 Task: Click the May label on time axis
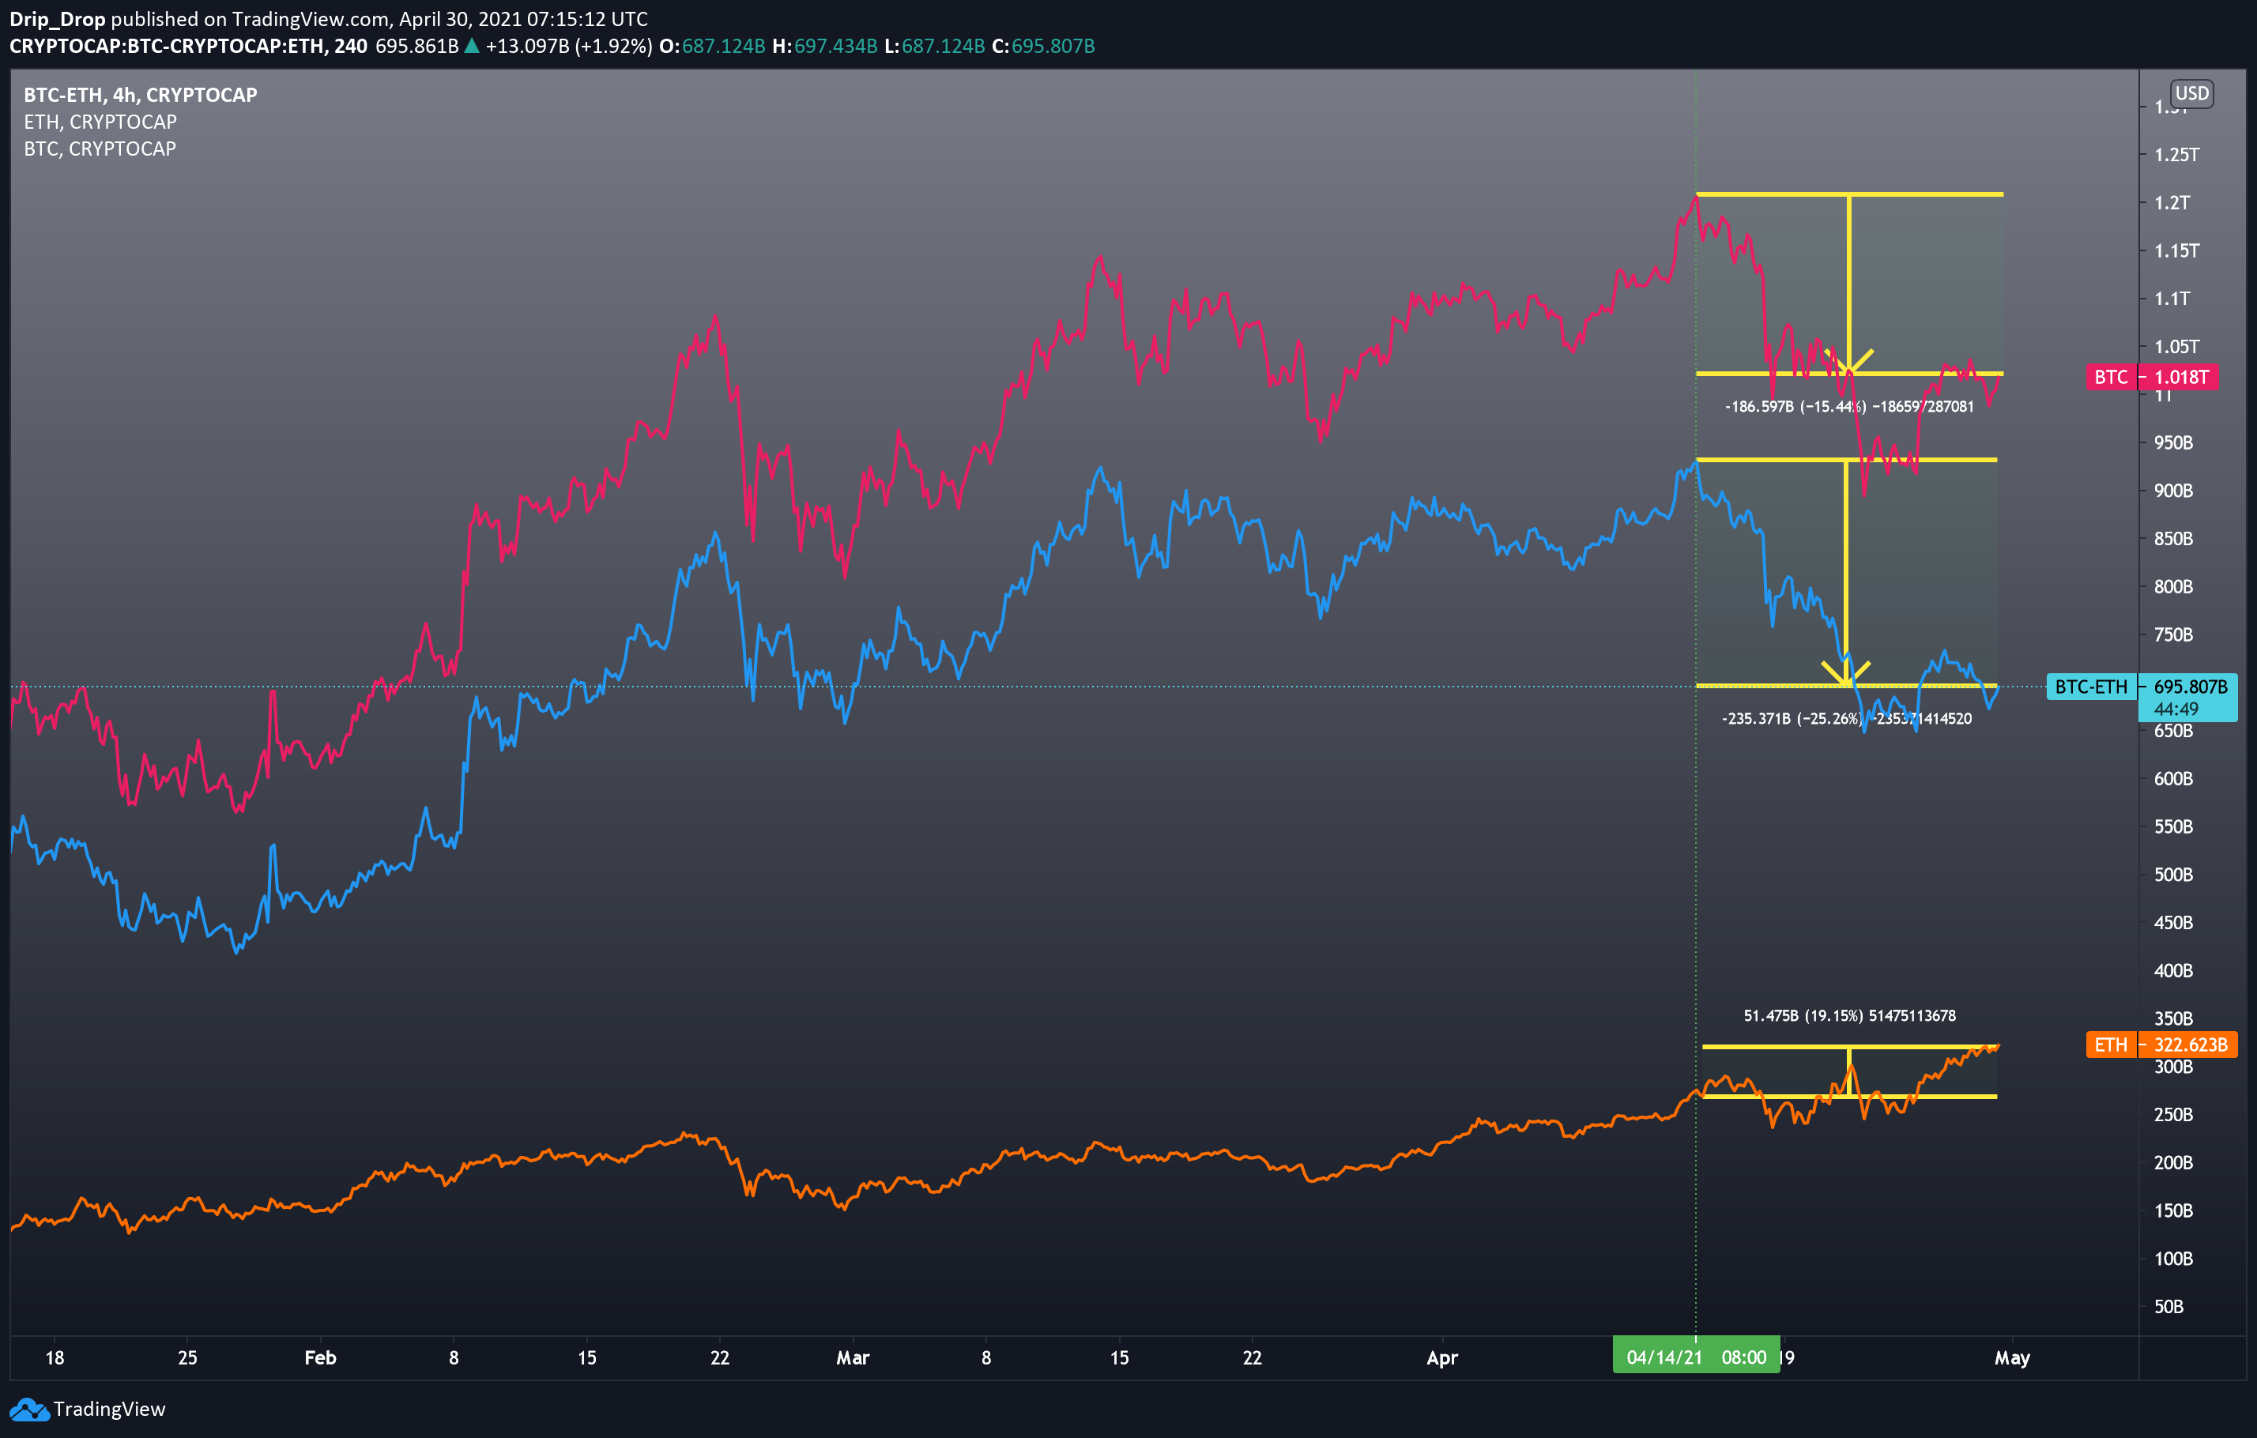[x=2011, y=1357]
